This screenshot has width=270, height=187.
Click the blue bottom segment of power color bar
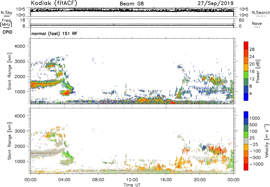[x=246, y=97]
